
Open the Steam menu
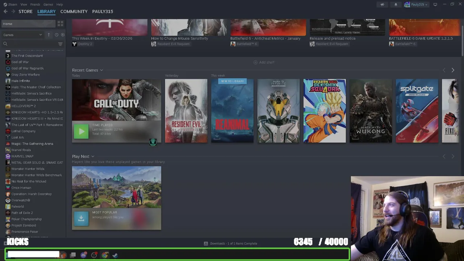[13, 4]
